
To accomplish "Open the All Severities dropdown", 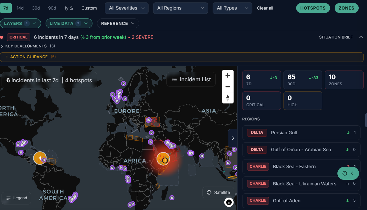I will pyautogui.click(x=127, y=8).
